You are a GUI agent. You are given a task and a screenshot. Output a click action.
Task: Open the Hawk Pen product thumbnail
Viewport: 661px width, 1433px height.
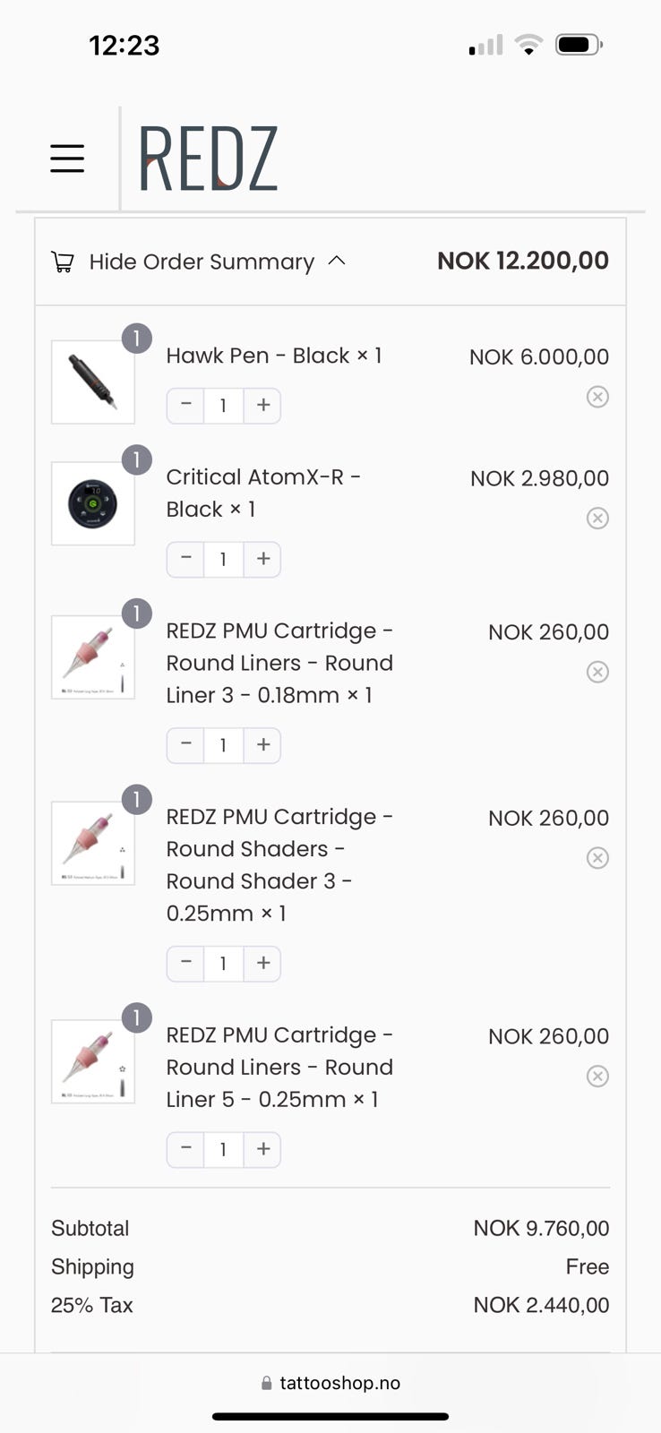pos(93,382)
